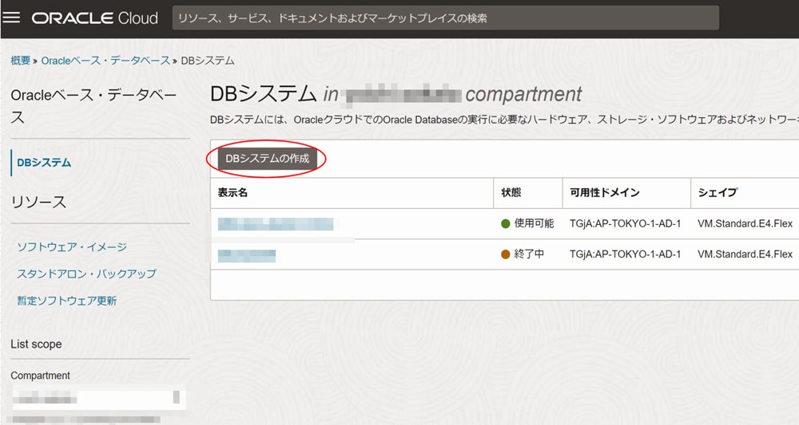Select DBシステム in the left sidebar

pos(44,163)
